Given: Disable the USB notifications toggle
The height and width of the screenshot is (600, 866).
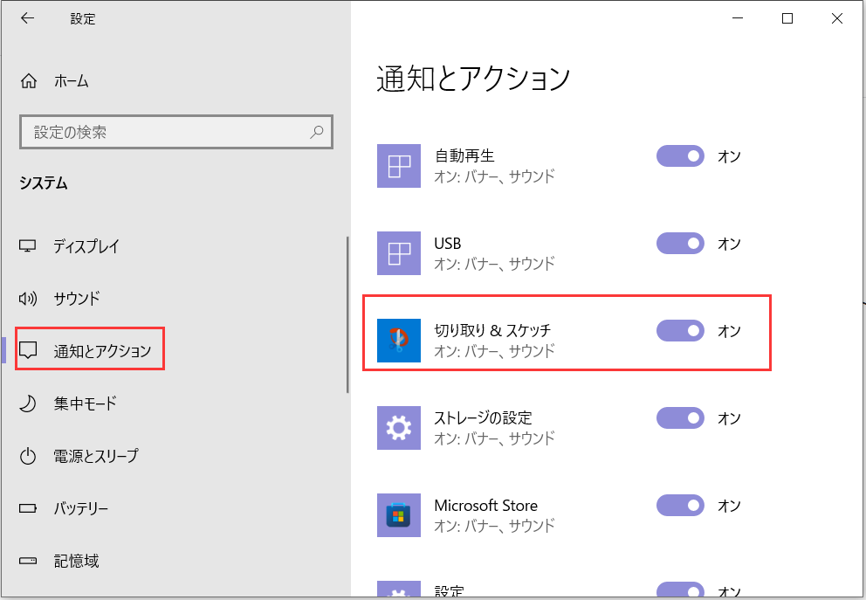Looking at the screenshot, I should pyautogui.click(x=680, y=244).
